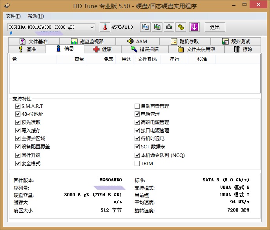This screenshot has height=230, width=270.
Task: Toggle the 高级电源管理 checkbox
Action: coord(137,122)
